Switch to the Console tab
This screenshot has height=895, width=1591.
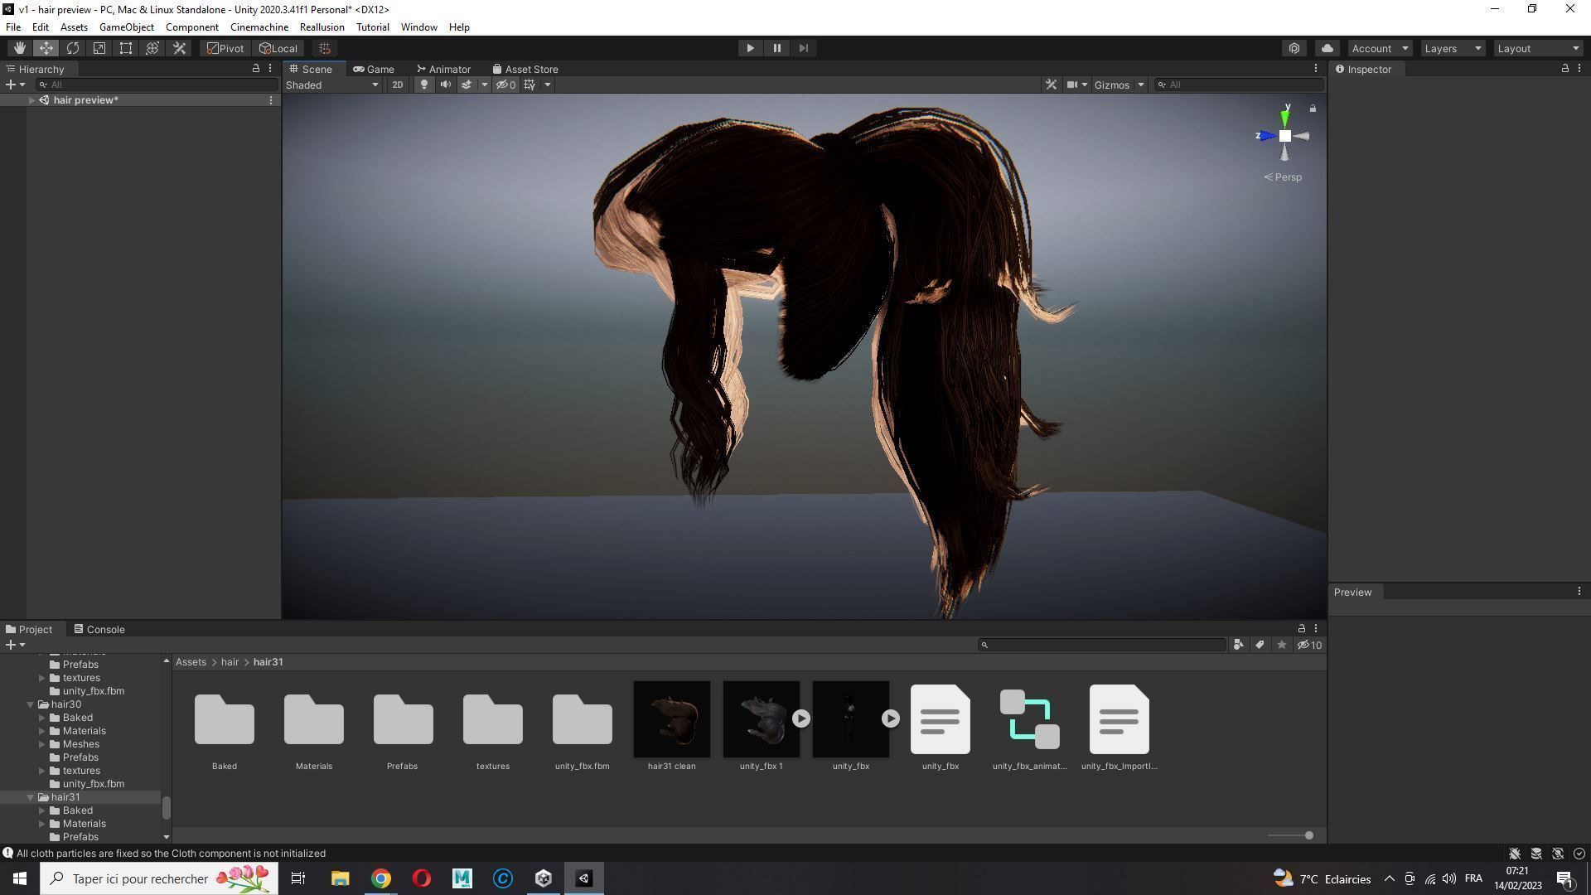coord(99,629)
